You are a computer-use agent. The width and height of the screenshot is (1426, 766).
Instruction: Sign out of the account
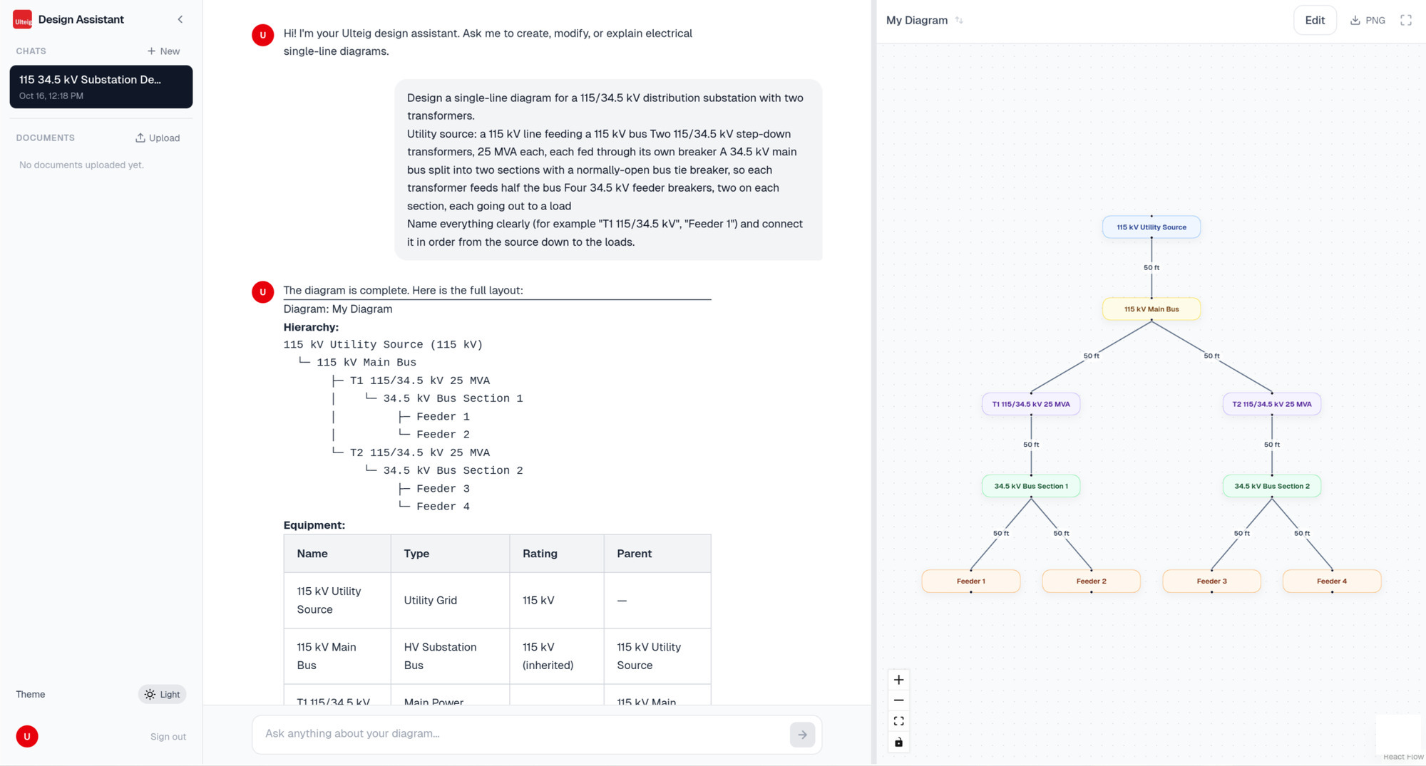168,737
